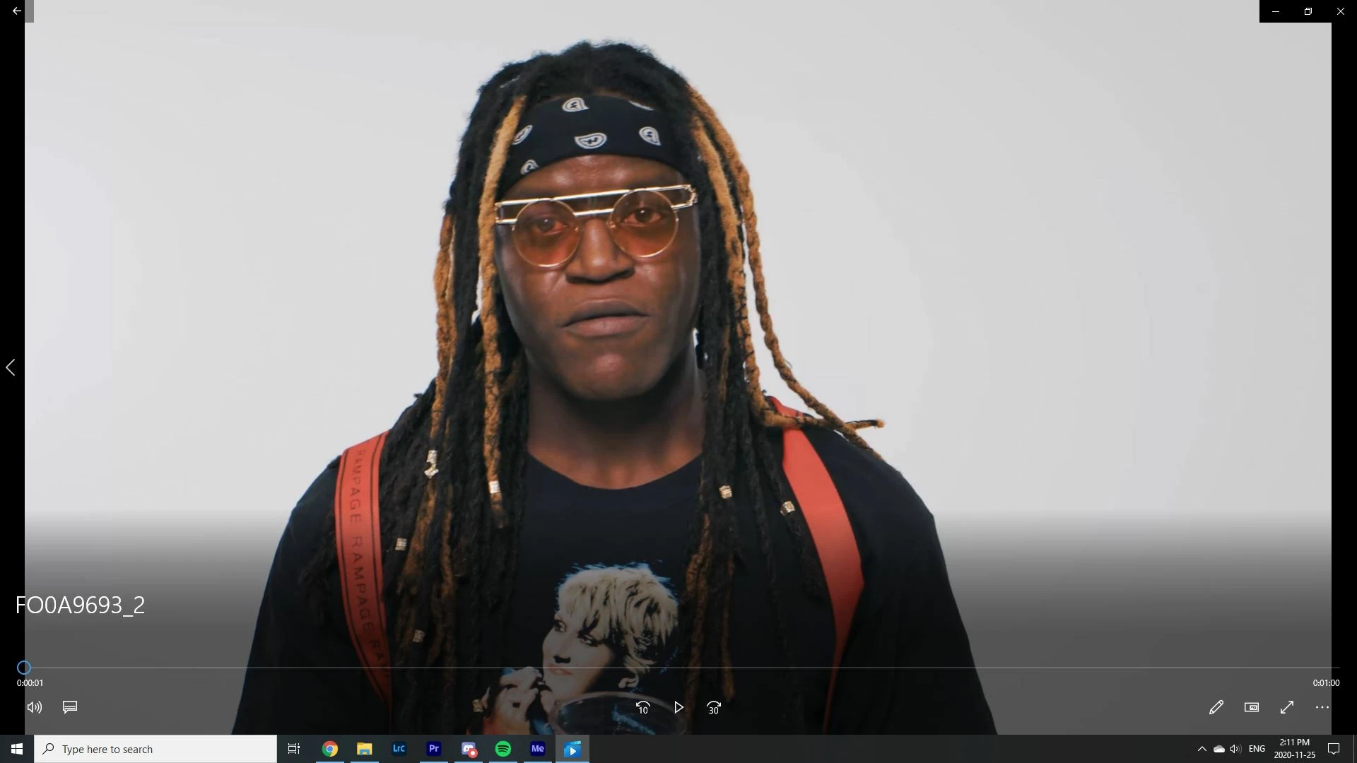Click the middle of the seek bar

(x=682, y=668)
